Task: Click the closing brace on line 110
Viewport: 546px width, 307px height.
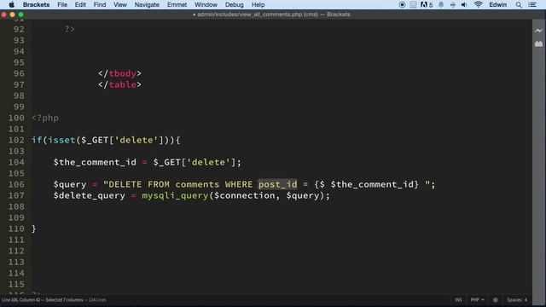Action: [34, 229]
